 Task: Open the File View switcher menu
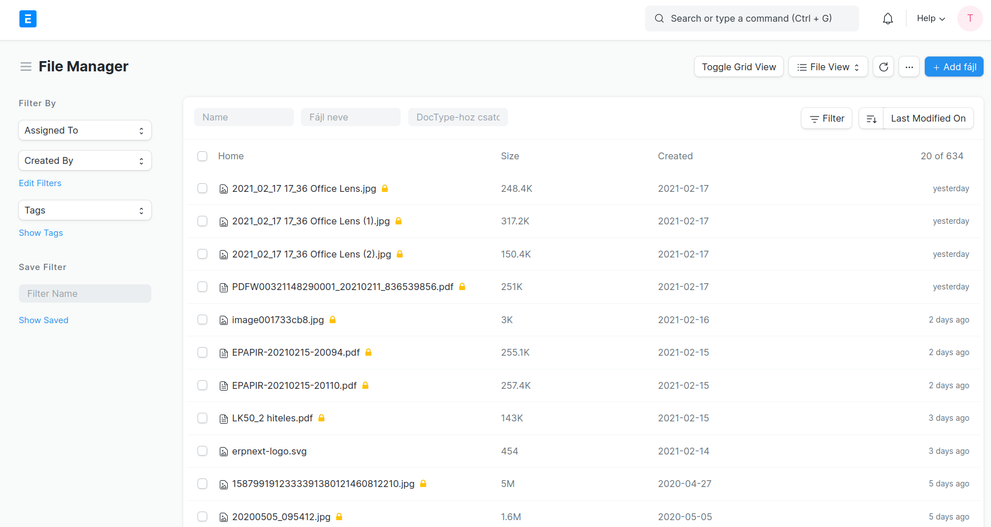point(828,67)
